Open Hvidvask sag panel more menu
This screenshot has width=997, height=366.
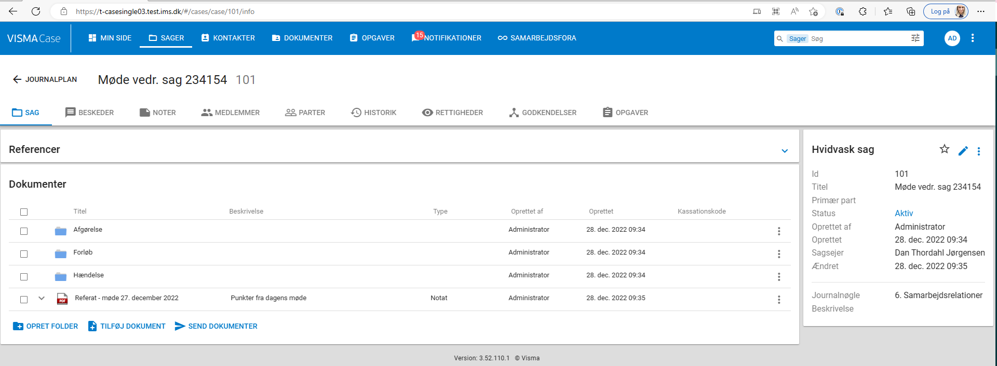979,151
